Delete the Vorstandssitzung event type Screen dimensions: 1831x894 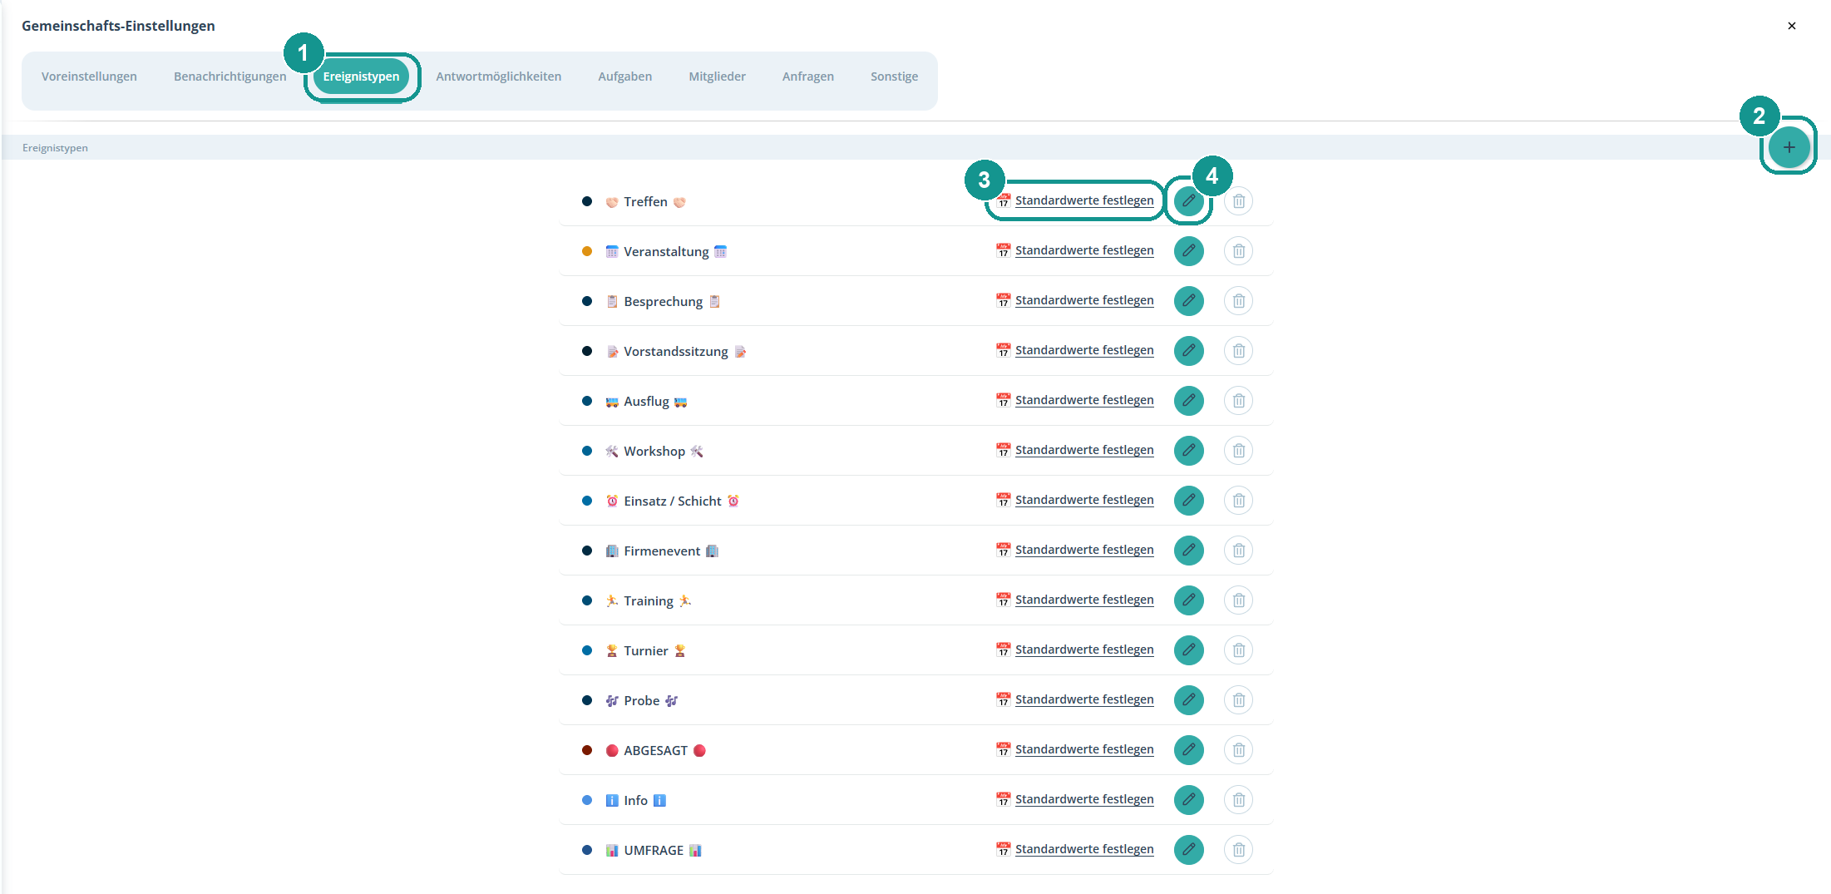(1238, 351)
